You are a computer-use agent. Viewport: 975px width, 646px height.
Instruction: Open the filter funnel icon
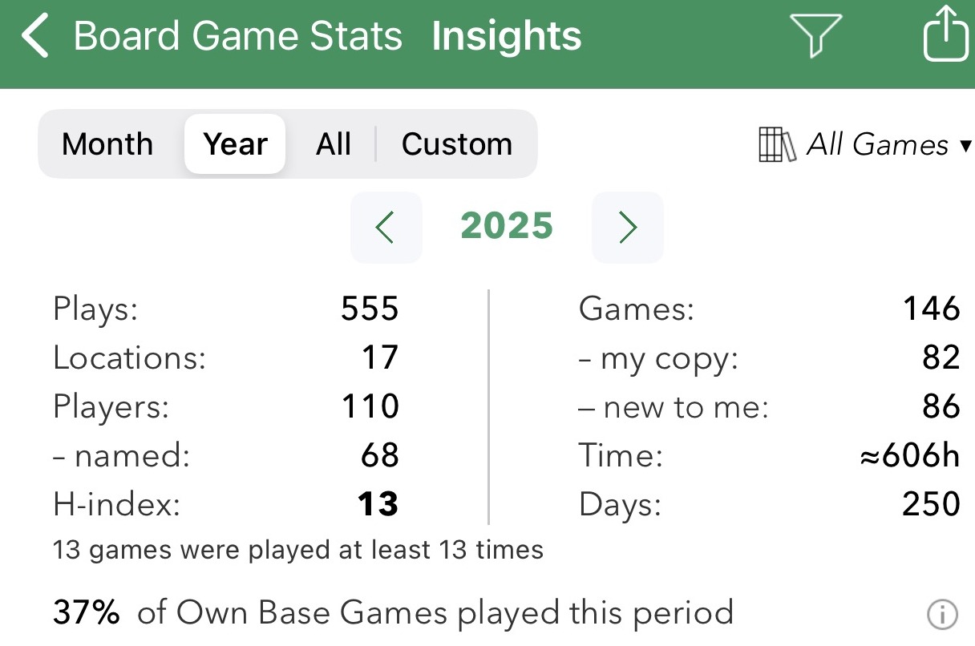coord(815,36)
